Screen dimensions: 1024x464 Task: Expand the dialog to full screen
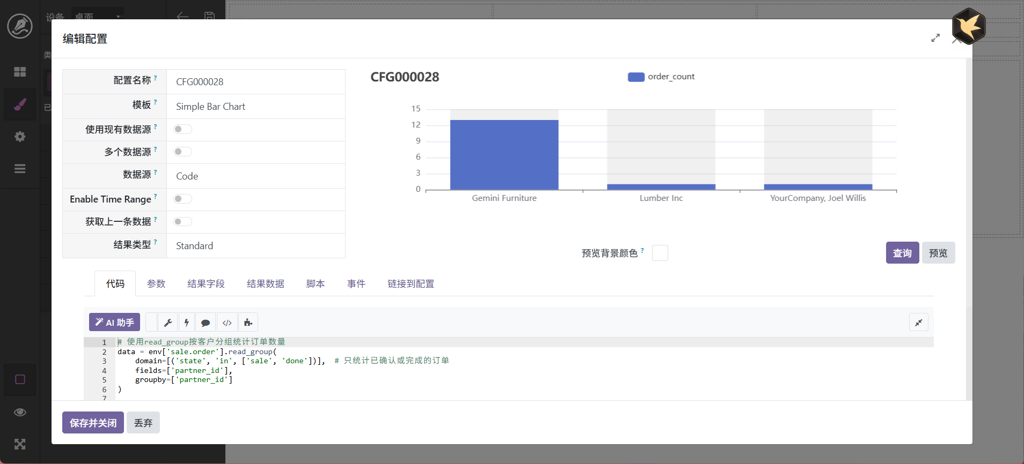[x=935, y=38]
